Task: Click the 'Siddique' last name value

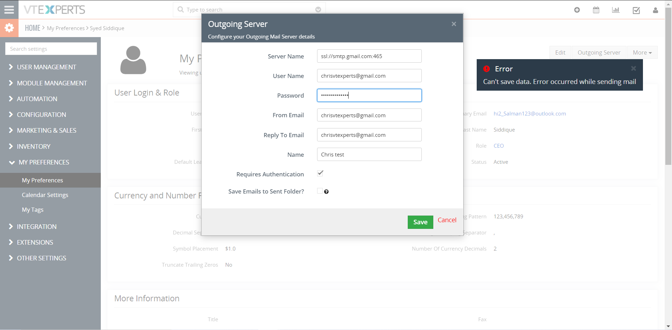Action: (x=504, y=129)
